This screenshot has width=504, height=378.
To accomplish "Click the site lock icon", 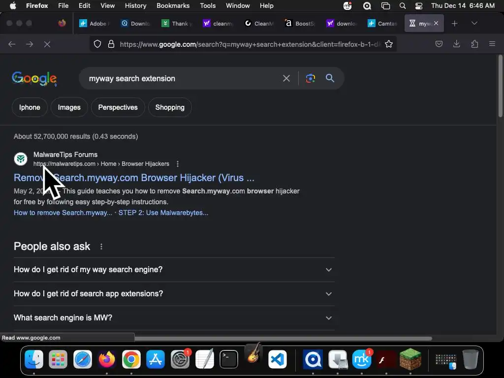I will click(x=111, y=44).
